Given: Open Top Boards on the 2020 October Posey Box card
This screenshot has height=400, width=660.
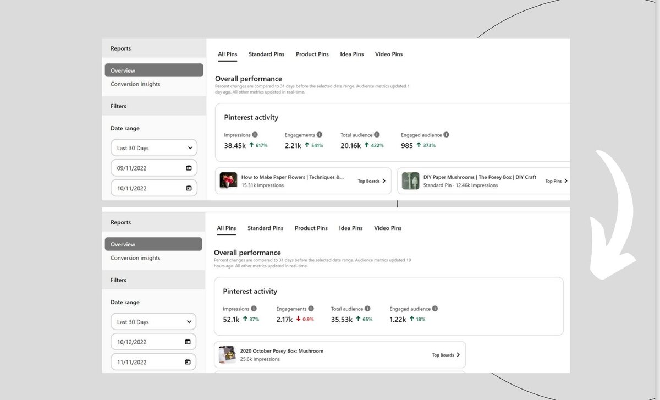Looking at the screenshot, I should pos(446,355).
